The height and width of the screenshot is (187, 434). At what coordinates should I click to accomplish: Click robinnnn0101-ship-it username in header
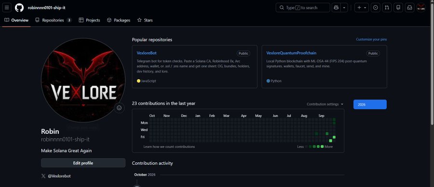pyautogui.click(x=46, y=8)
